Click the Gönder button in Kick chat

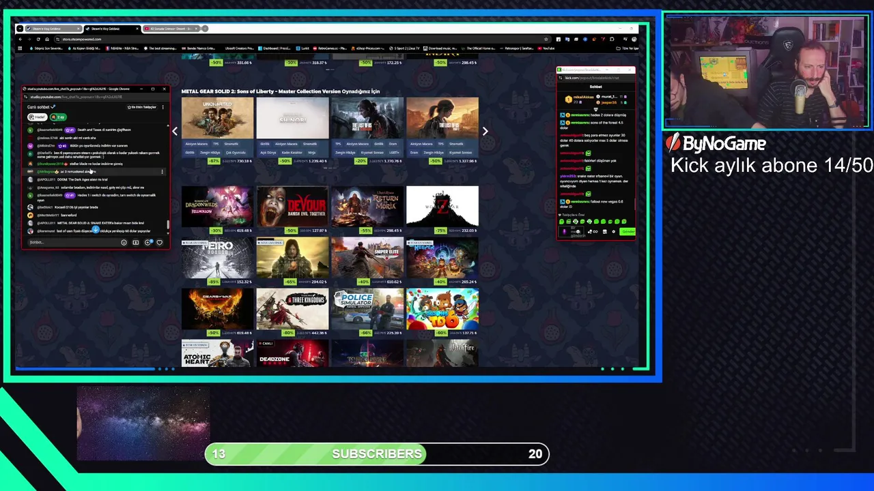628,232
